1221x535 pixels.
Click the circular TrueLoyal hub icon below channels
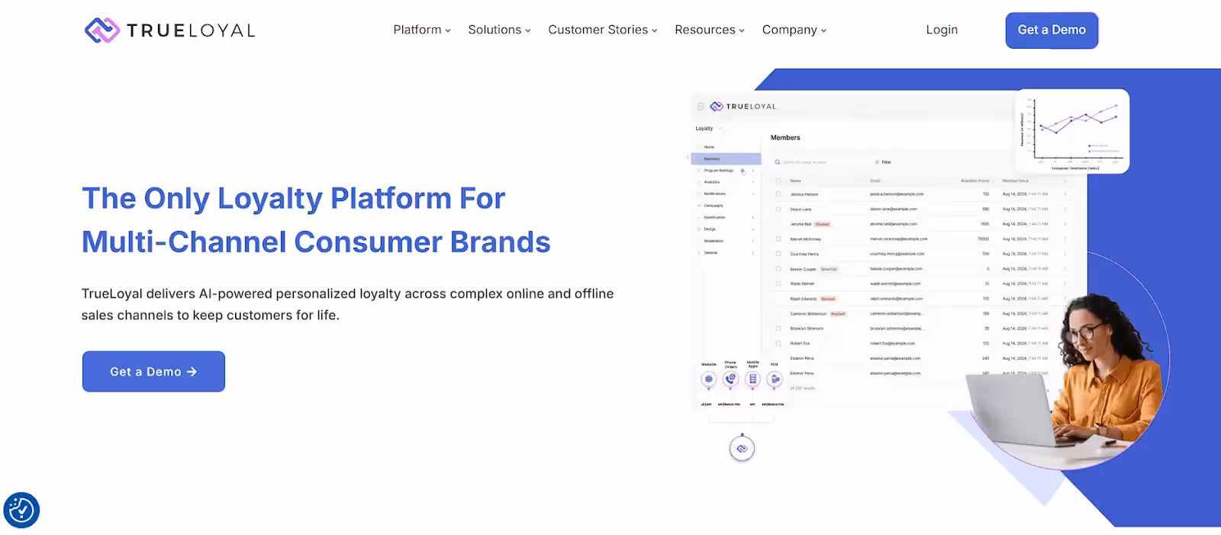pyautogui.click(x=742, y=449)
